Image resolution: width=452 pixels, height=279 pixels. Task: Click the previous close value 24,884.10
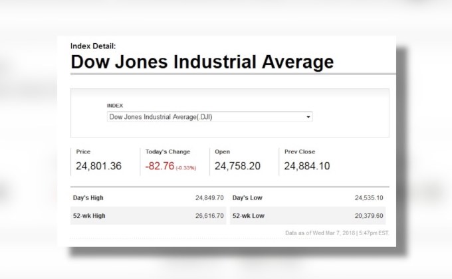307,166
